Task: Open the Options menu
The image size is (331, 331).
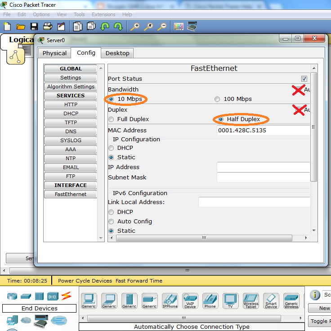Action: pos(41,14)
